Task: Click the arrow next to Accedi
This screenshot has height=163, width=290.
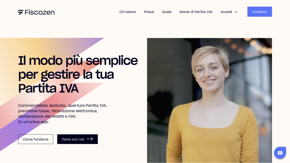Action: [236, 12]
